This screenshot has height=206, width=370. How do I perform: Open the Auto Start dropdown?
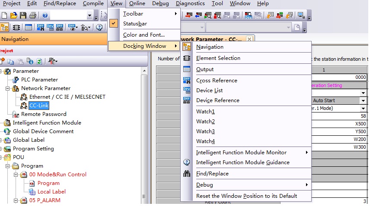[363, 100]
